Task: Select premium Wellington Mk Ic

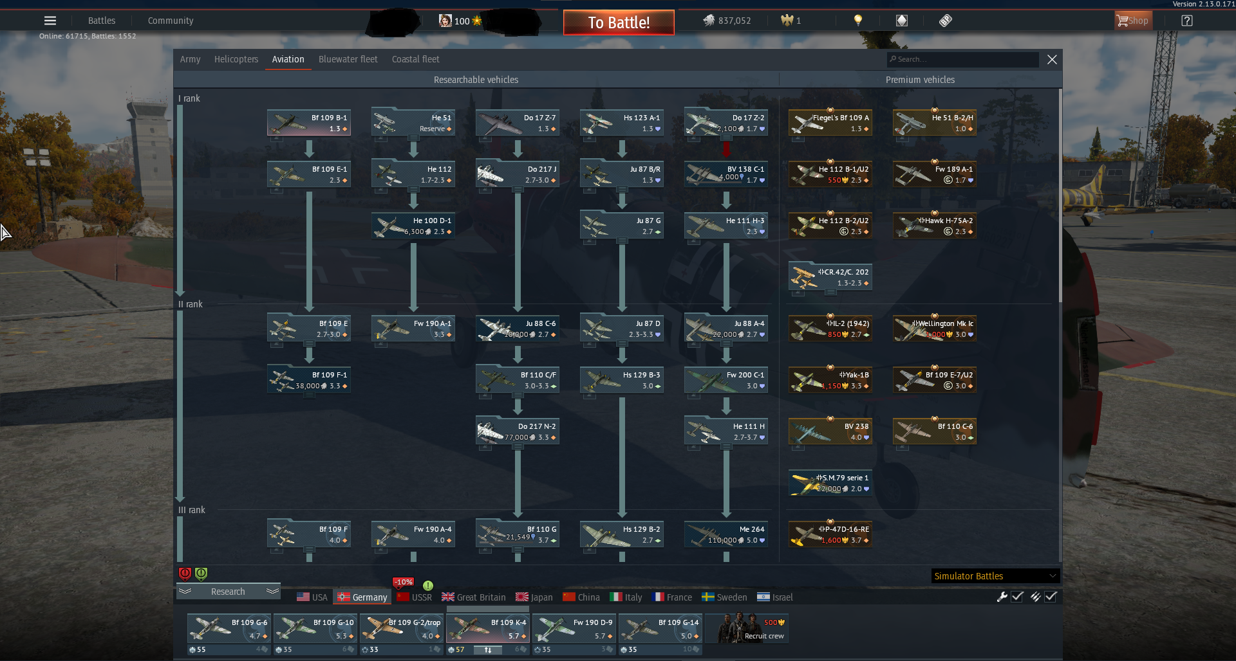Action: click(x=935, y=329)
